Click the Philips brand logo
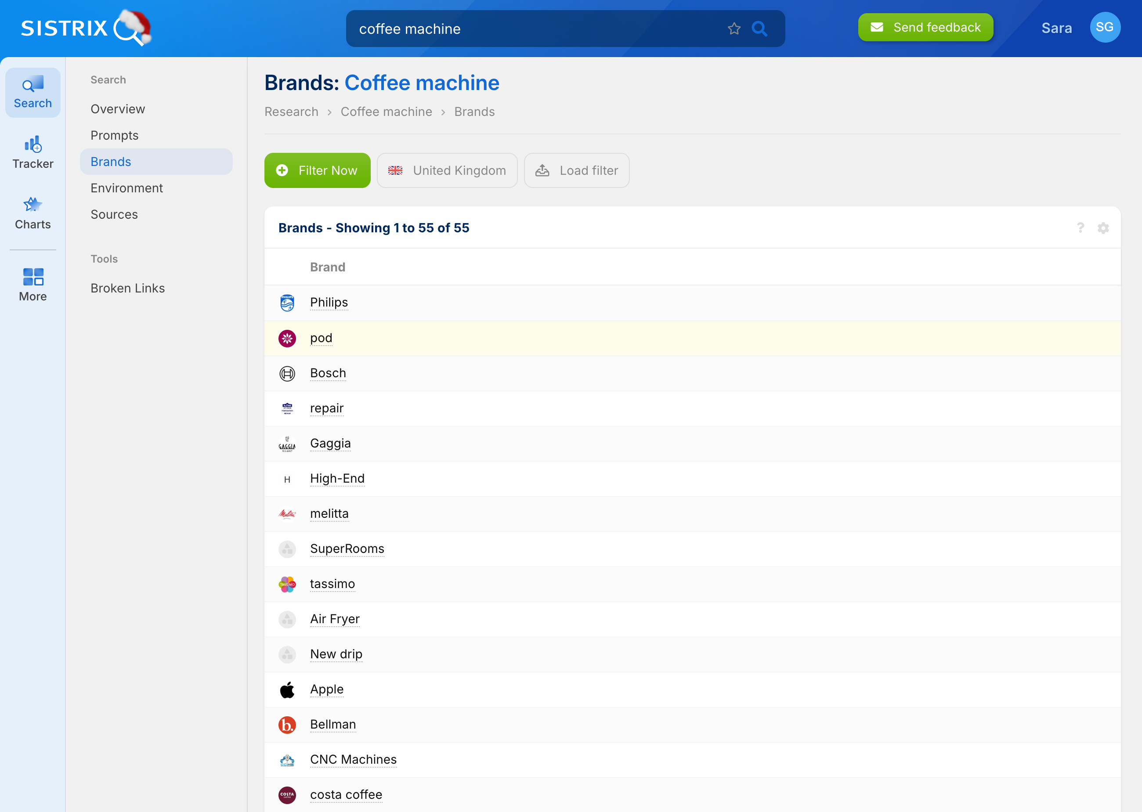 [x=288, y=303]
